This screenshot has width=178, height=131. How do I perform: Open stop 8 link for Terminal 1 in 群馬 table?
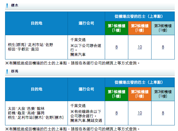click(116, 113)
